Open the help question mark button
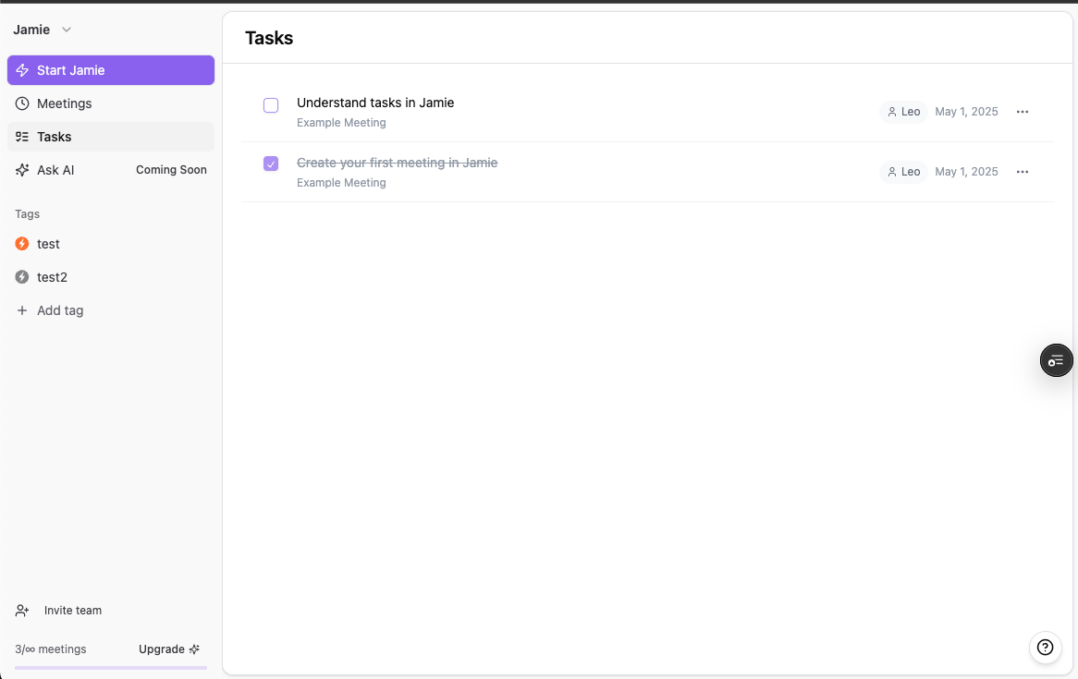This screenshot has height=679, width=1078. tap(1045, 648)
